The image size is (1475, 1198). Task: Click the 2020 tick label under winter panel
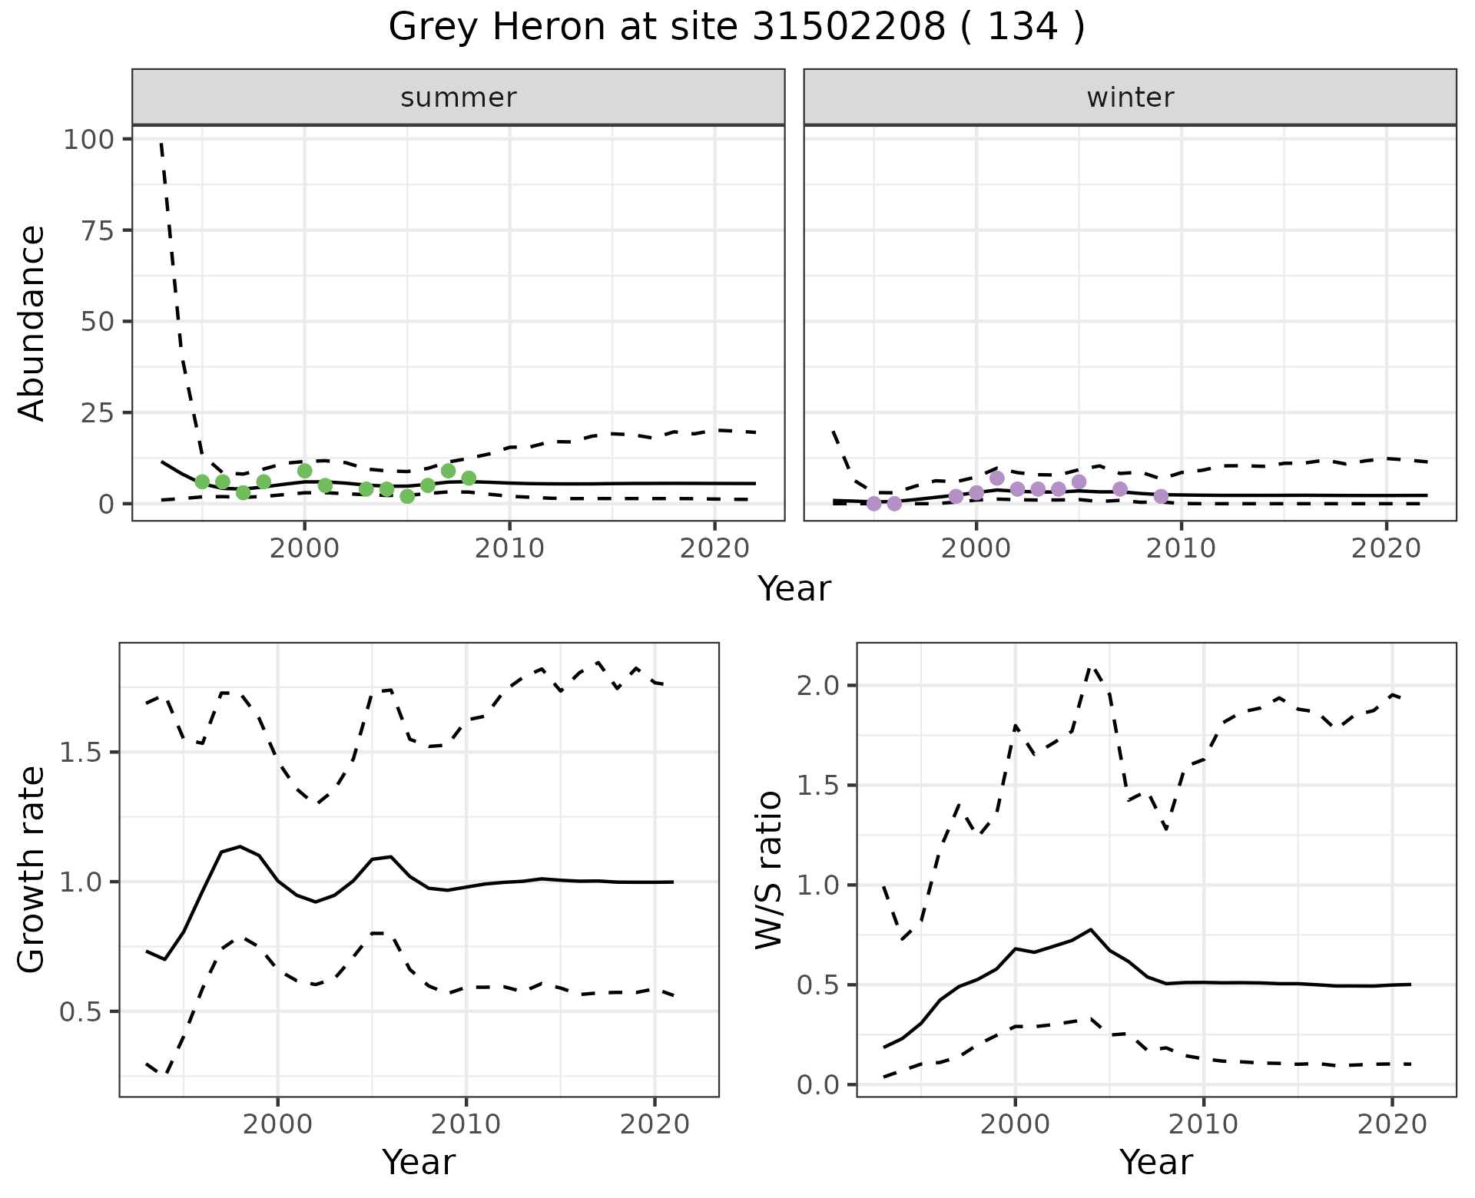(1386, 549)
